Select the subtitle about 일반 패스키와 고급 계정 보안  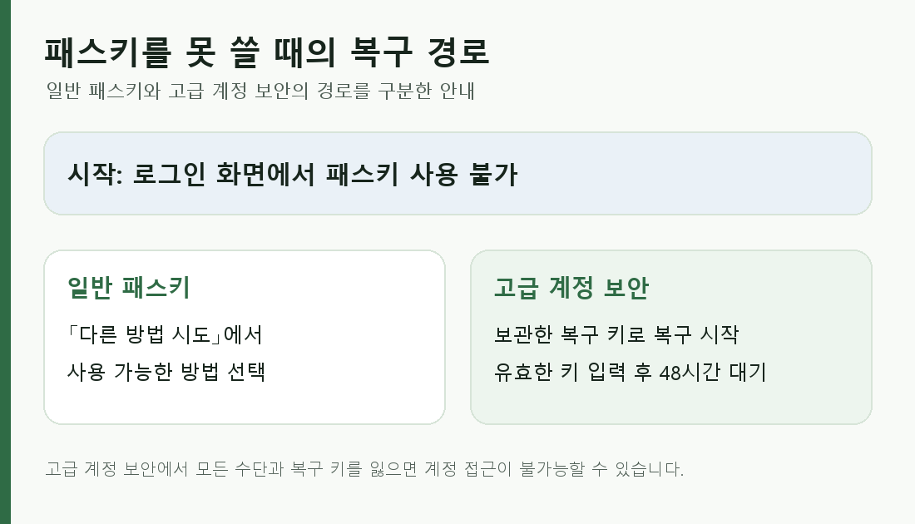[260, 91]
